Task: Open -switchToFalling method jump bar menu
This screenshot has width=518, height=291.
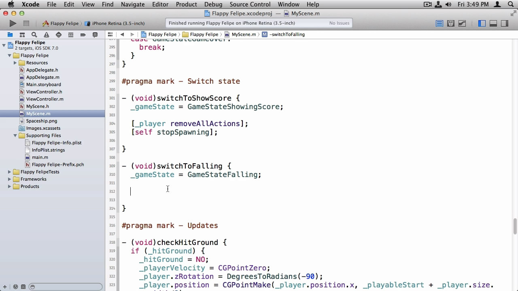Action: click(283, 34)
